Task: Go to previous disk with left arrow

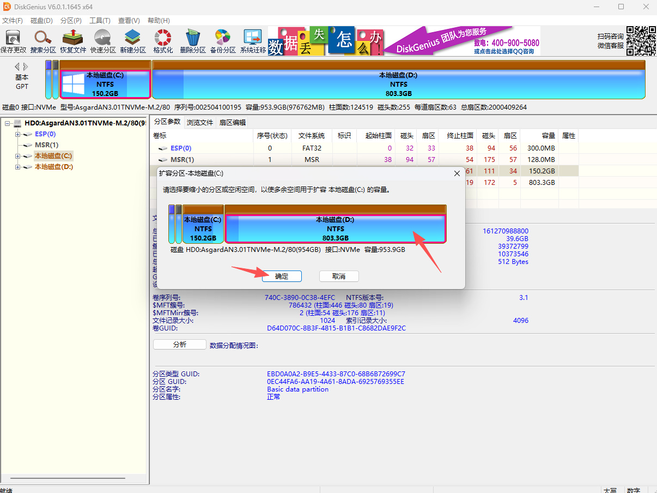Action: pos(17,67)
